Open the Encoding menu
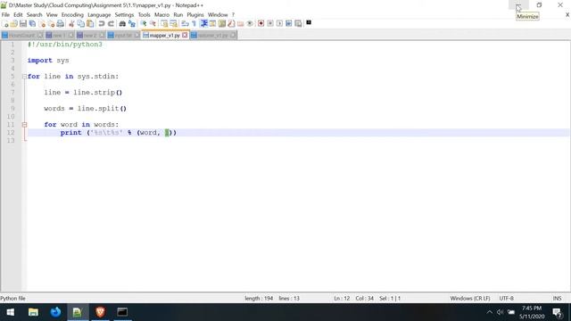The height and width of the screenshot is (321, 571). pos(72,15)
